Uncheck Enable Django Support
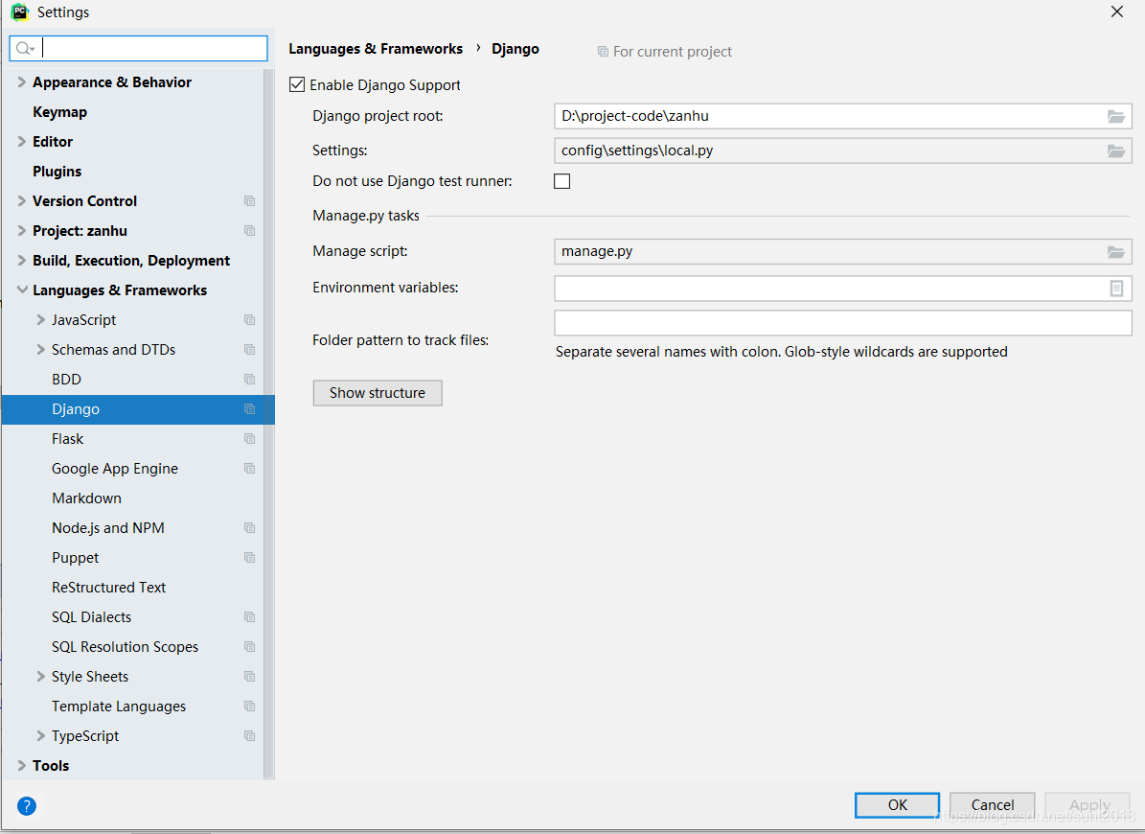 [x=297, y=84]
